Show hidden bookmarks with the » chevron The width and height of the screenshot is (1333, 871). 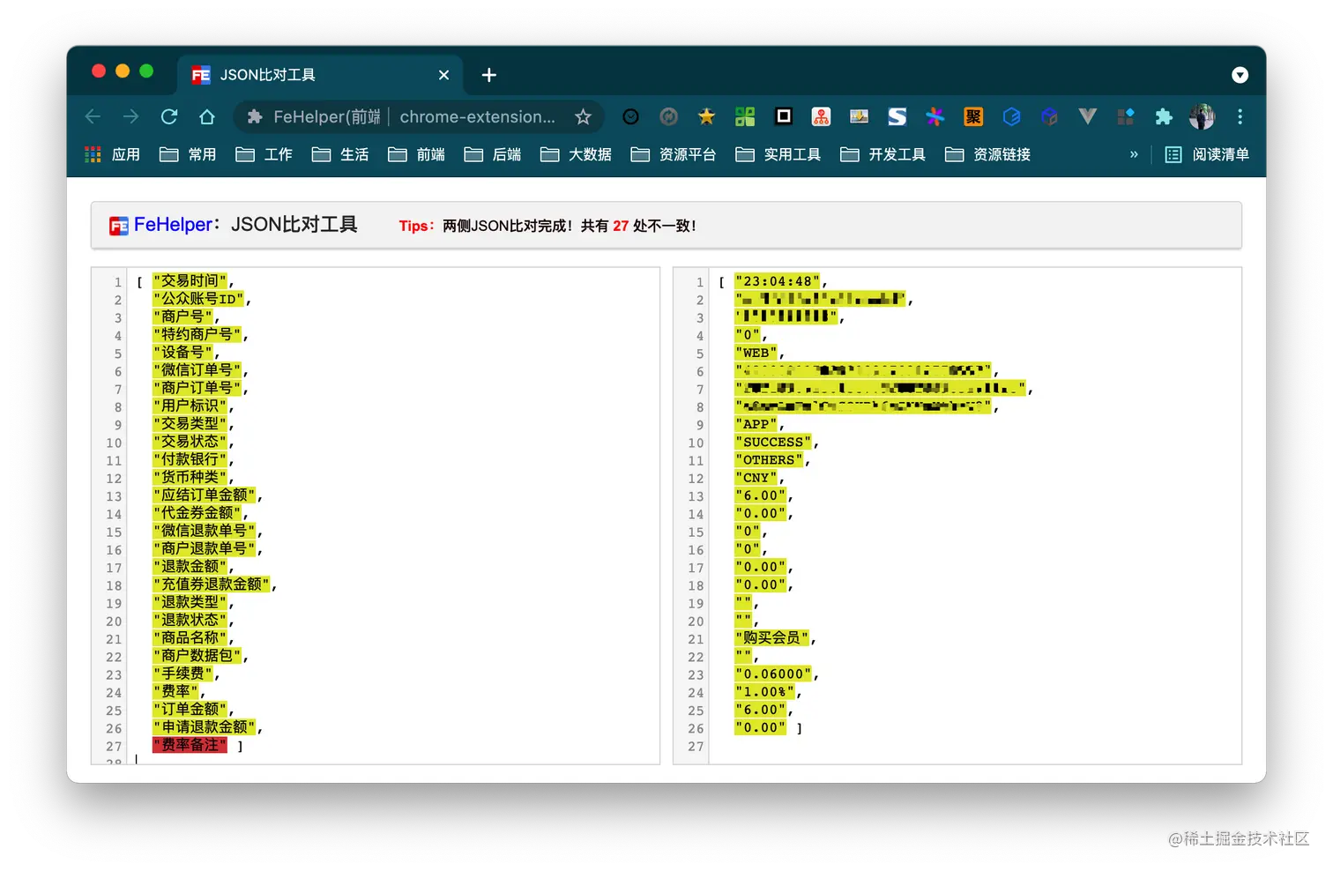[x=1134, y=154]
